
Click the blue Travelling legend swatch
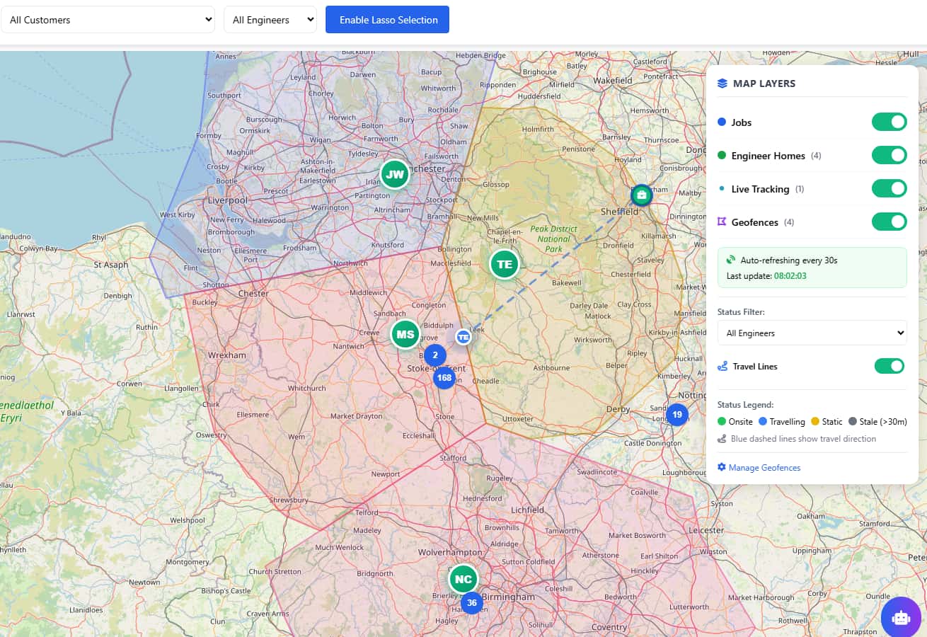(763, 421)
